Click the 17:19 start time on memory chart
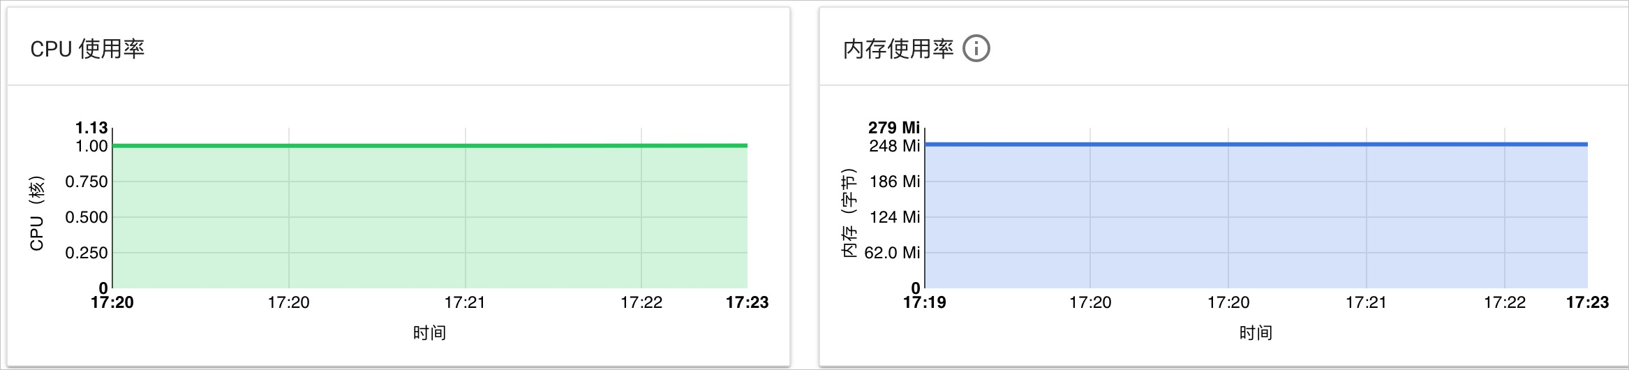1629x370 pixels. (x=925, y=302)
